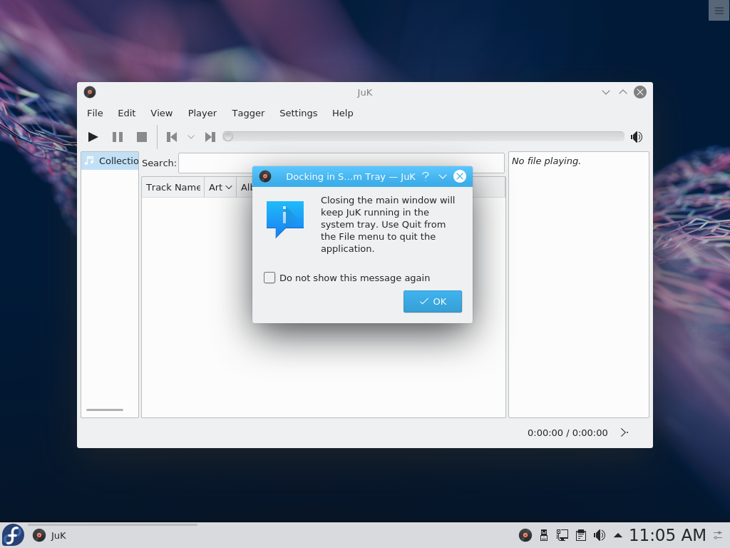
Task: Expand hidden system tray icons arrow
Action: pyautogui.click(x=618, y=536)
